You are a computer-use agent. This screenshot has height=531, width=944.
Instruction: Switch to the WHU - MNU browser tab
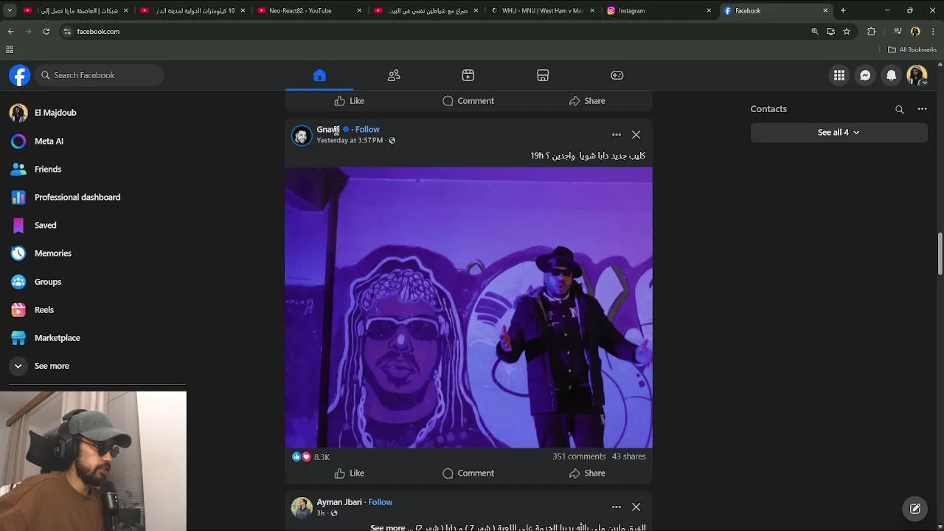[x=543, y=10]
